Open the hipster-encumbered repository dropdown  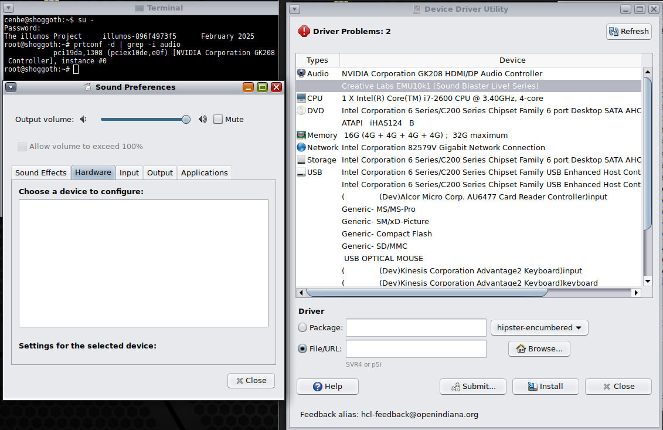point(539,327)
